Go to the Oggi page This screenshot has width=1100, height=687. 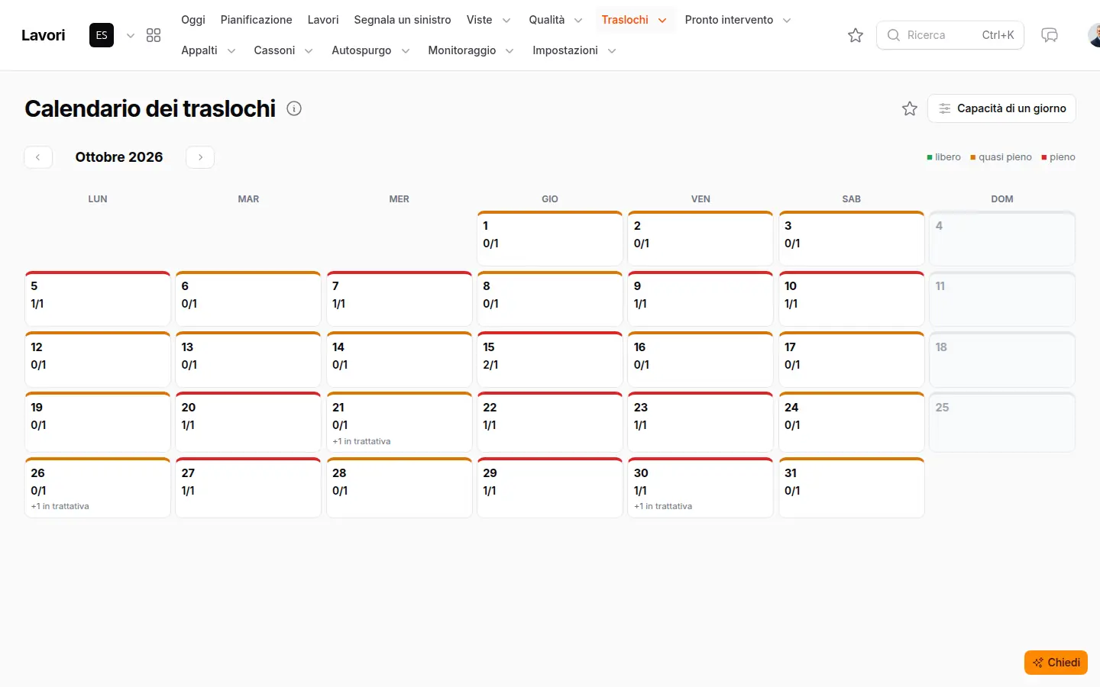[193, 20]
